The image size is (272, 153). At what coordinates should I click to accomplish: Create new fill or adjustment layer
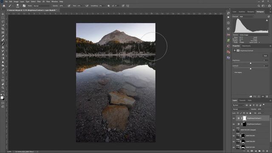pyautogui.click(x=256, y=151)
